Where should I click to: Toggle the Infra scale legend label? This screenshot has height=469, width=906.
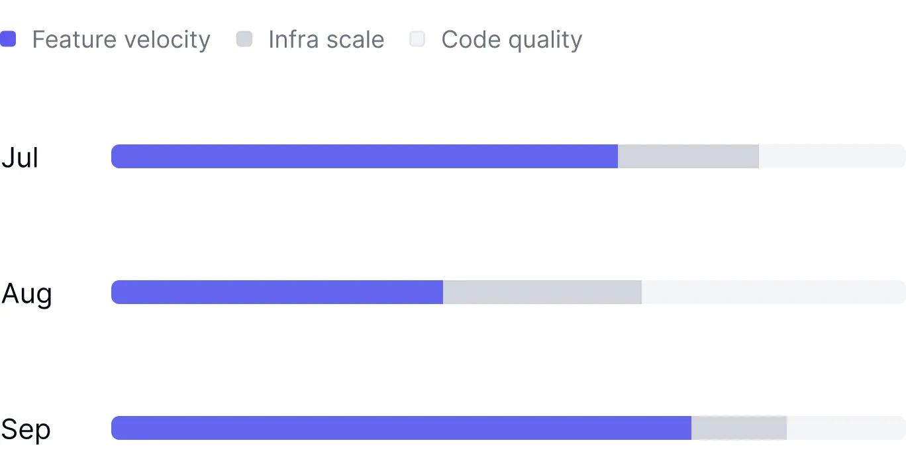tap(326, 40)
